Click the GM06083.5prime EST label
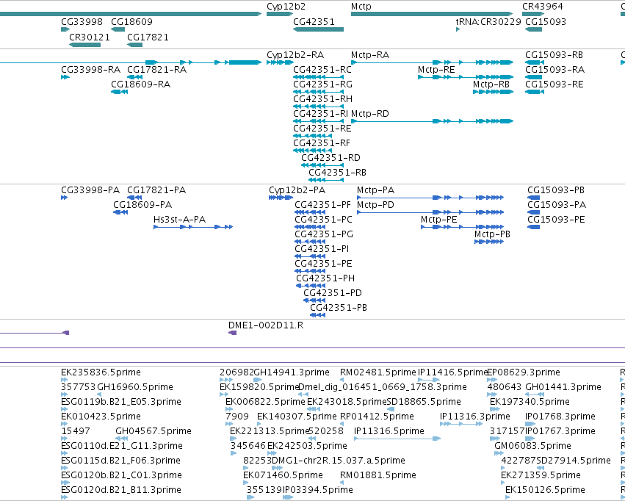625x501 pixels. (x=533, y=446)
